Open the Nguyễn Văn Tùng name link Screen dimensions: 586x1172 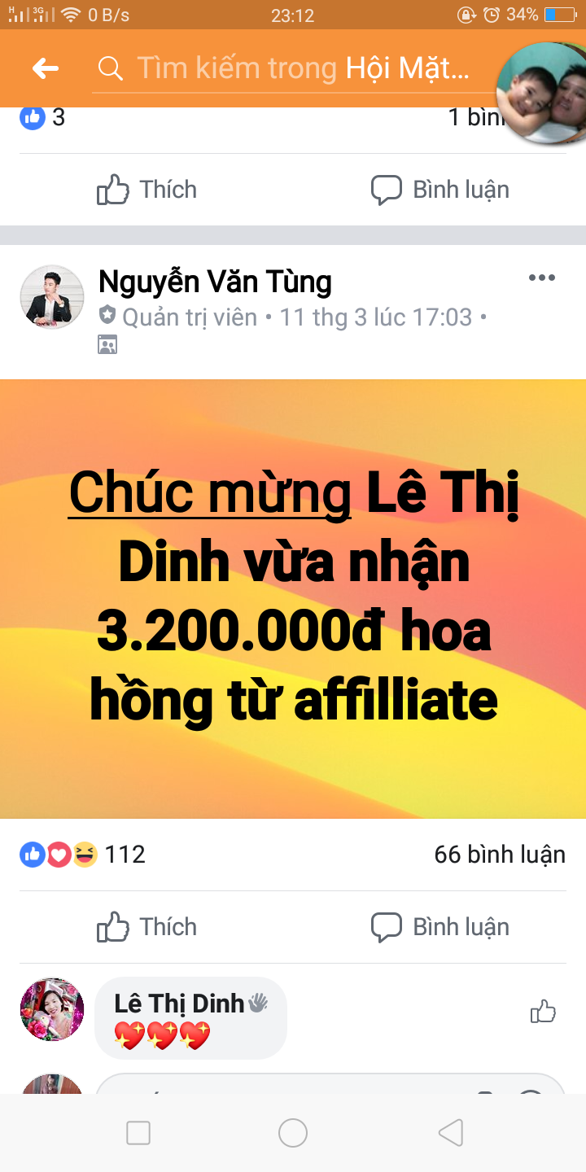(215, 282)
